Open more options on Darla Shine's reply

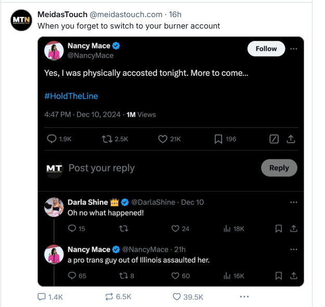pos(293,202)
